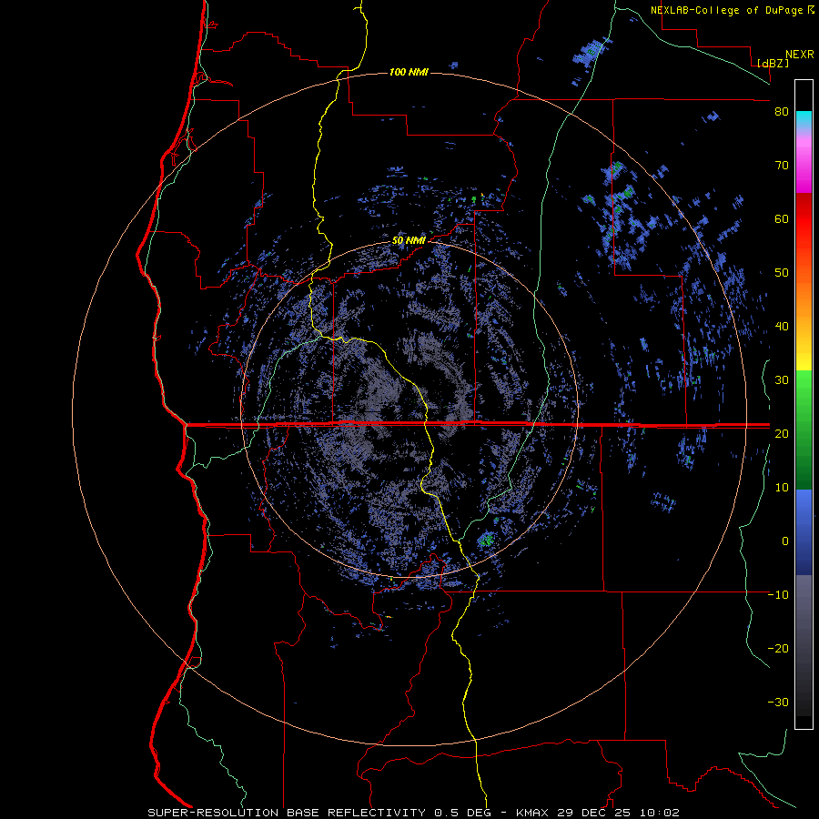
Task: Click the positive 10 value on the scale
Action: (782, 488)
